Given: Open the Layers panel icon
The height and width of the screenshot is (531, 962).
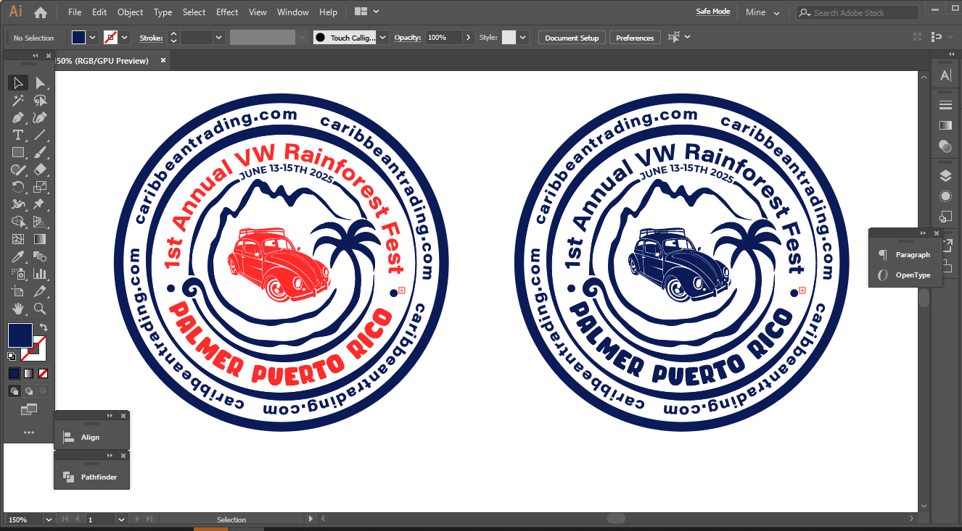Looking at the screenshot, I should [x=945, y=175].
